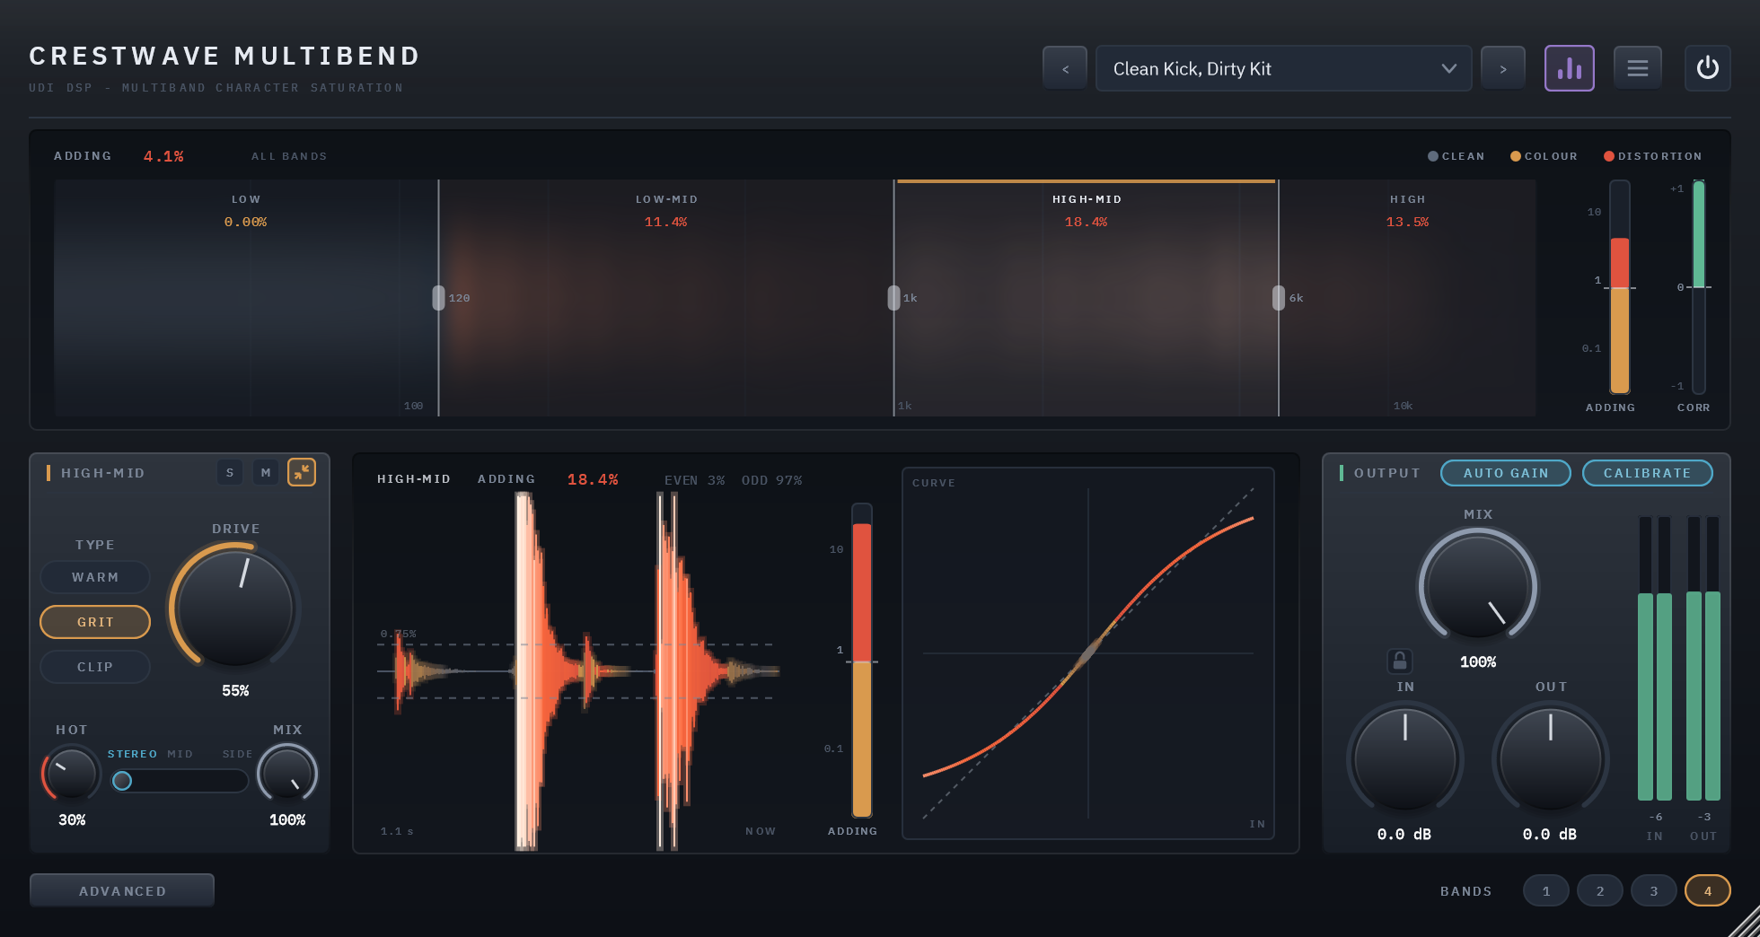
Task: Select the LOW-MID band
Action: (665, 297)
